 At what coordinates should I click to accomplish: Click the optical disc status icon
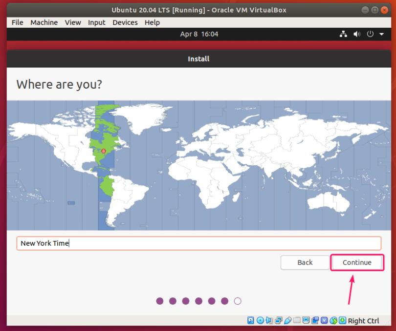click(260, 320)
